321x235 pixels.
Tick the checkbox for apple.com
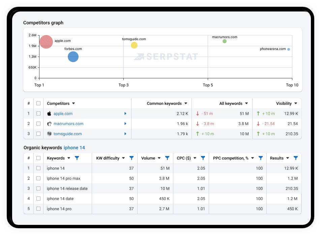[x=38, y=113]
